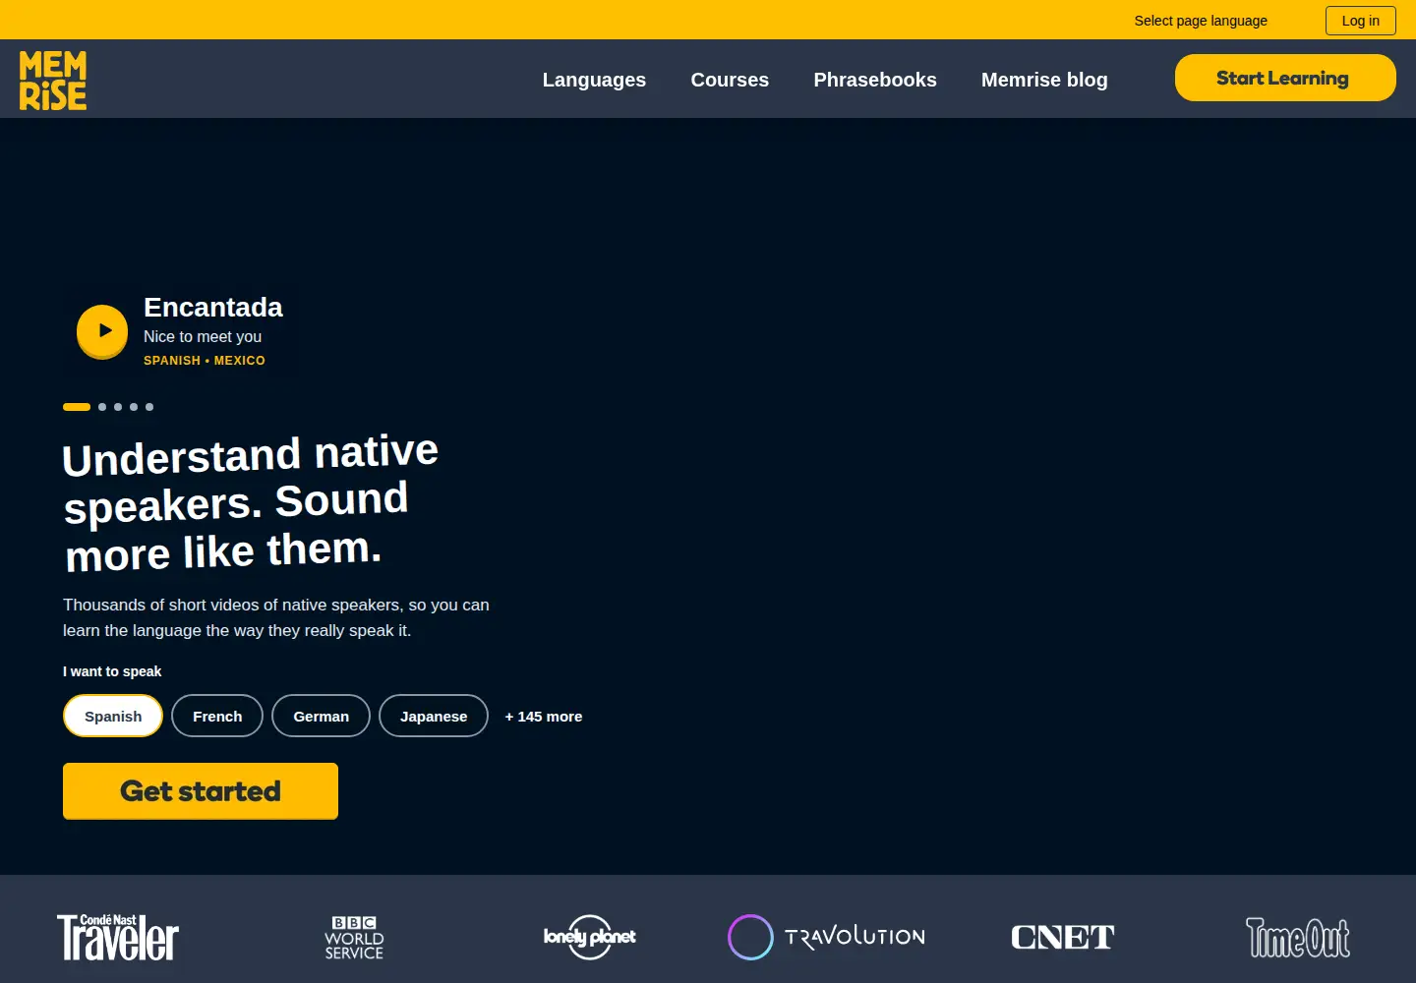Go to the second carousel slide dot

pos(102,407)
